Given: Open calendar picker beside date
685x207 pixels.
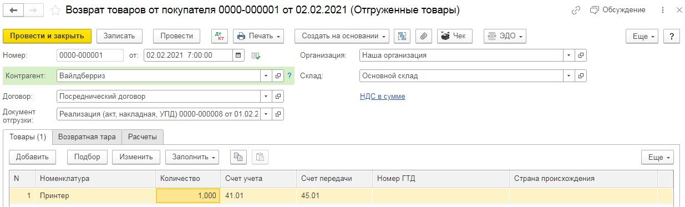Looking at the screenshot, I should 239,55.
